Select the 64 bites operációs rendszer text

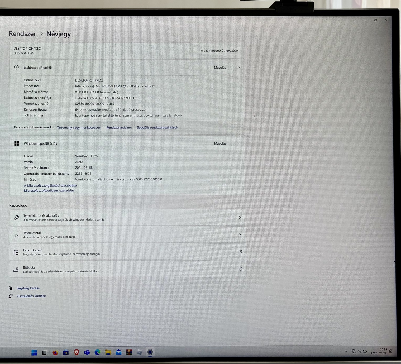coord(111,109)
